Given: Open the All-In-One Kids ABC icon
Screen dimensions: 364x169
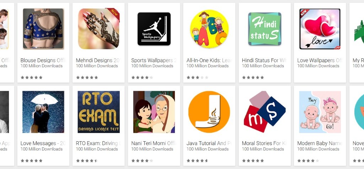Looking at the screenshot, I should [x=209, y=29].
